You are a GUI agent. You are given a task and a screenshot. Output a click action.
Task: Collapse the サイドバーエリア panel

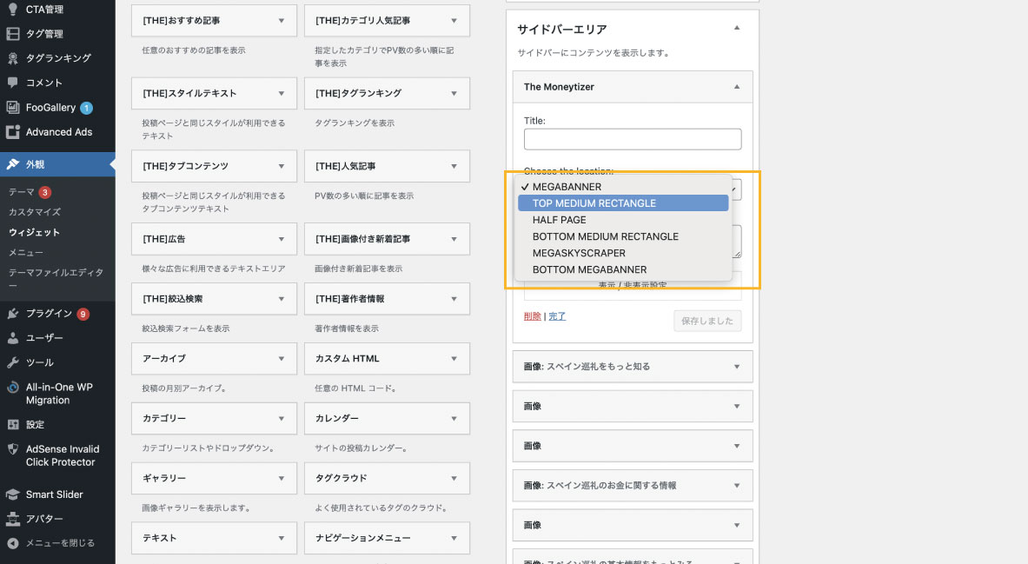[737, 28]
